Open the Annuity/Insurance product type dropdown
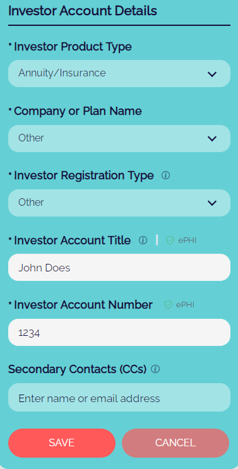Image resolution: width=238 pixels, height=469 pixels. [119, 74]
